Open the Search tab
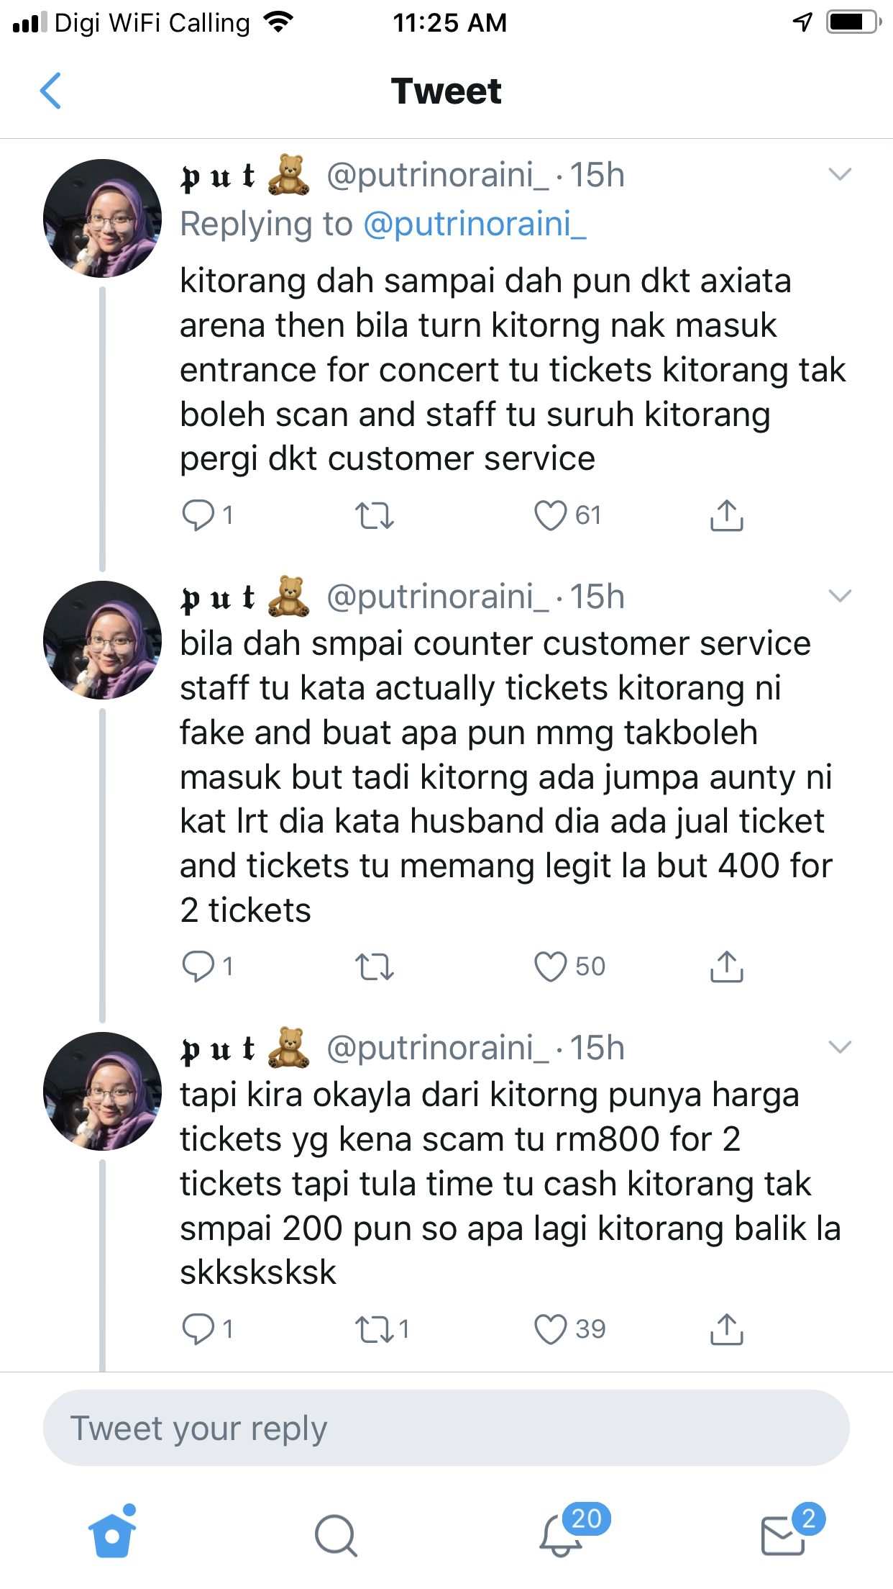 [336, 1534]
